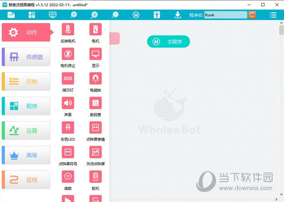Pick the 反转电机 block icon
This screenshot has height=202, width=284.
(x=68, y=29)
